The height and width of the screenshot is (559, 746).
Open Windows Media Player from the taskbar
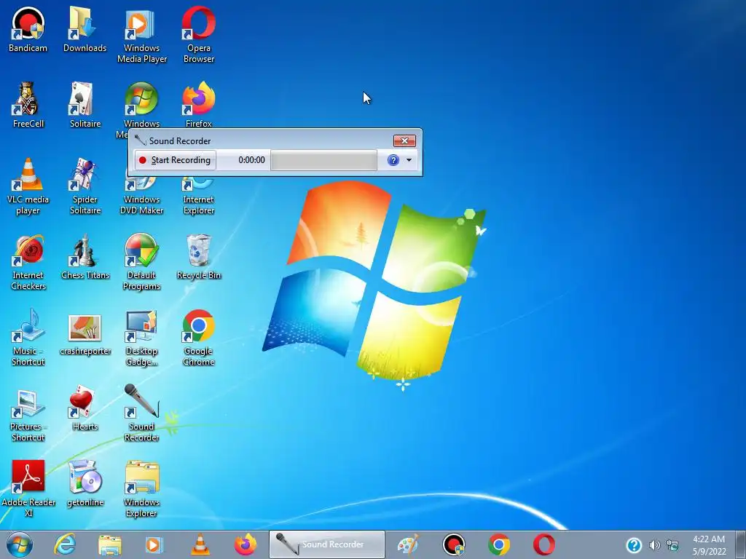(x=154, y=544)
